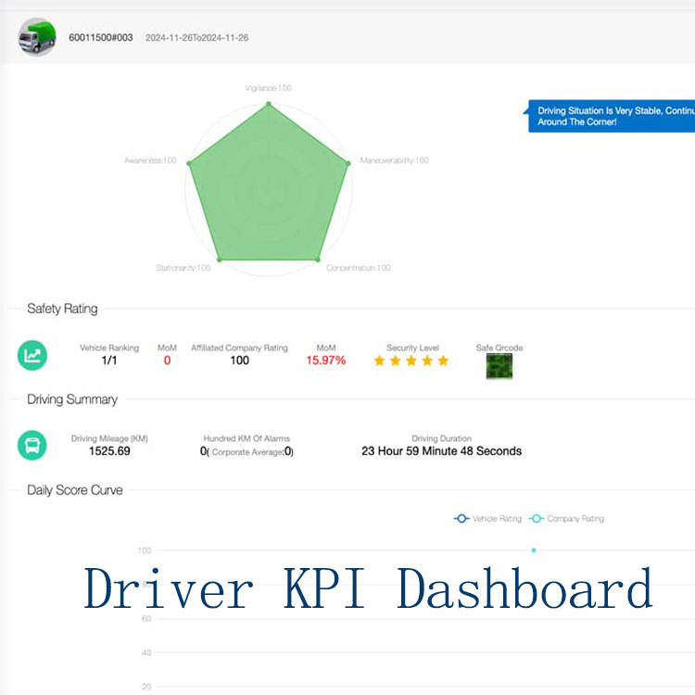This screenshot has height=695, width=695.
Task: Click the Driving Duration 23 Hour value
Action: (441, 451)
